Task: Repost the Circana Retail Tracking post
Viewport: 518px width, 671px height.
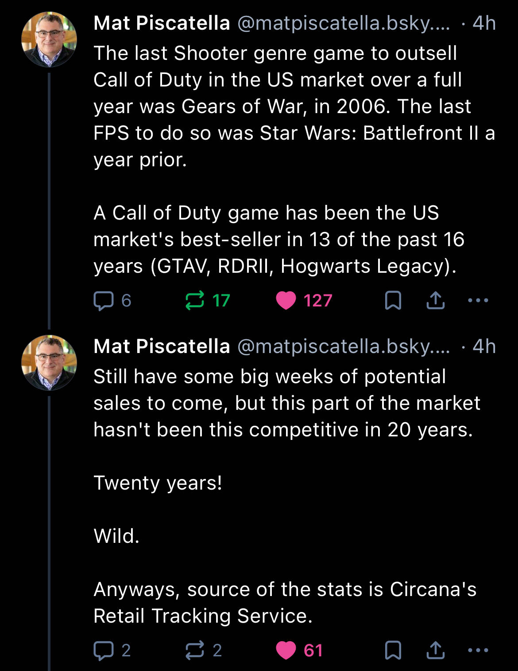Action: 195,651
